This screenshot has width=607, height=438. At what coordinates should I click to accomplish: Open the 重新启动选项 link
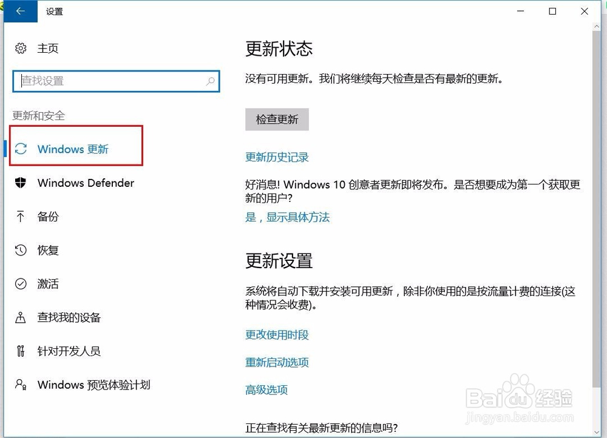click(x=277, y=362)
